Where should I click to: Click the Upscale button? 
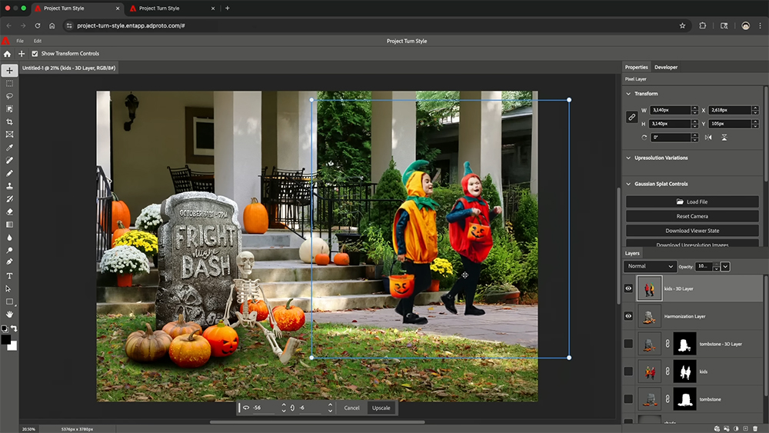point(381,408)
